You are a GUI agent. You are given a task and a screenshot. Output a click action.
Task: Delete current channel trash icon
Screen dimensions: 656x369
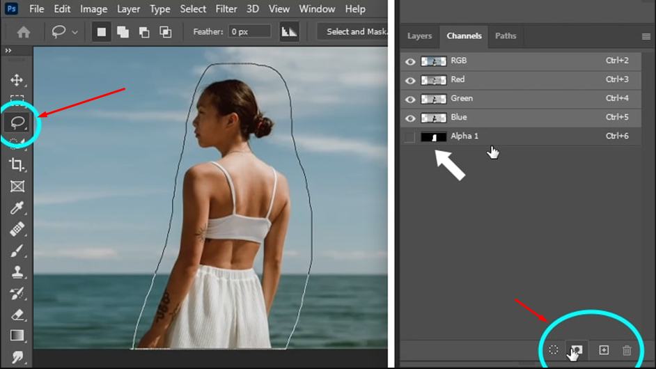point(627,350)
